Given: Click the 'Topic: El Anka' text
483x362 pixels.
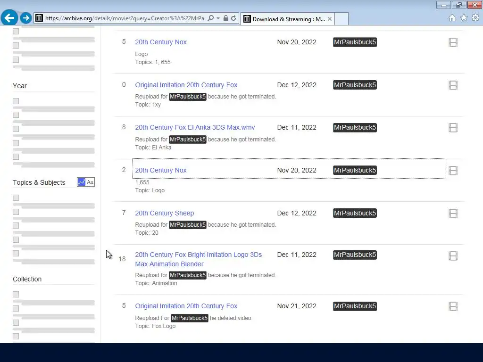Looking at the screenshot, I should coord(153,148).
